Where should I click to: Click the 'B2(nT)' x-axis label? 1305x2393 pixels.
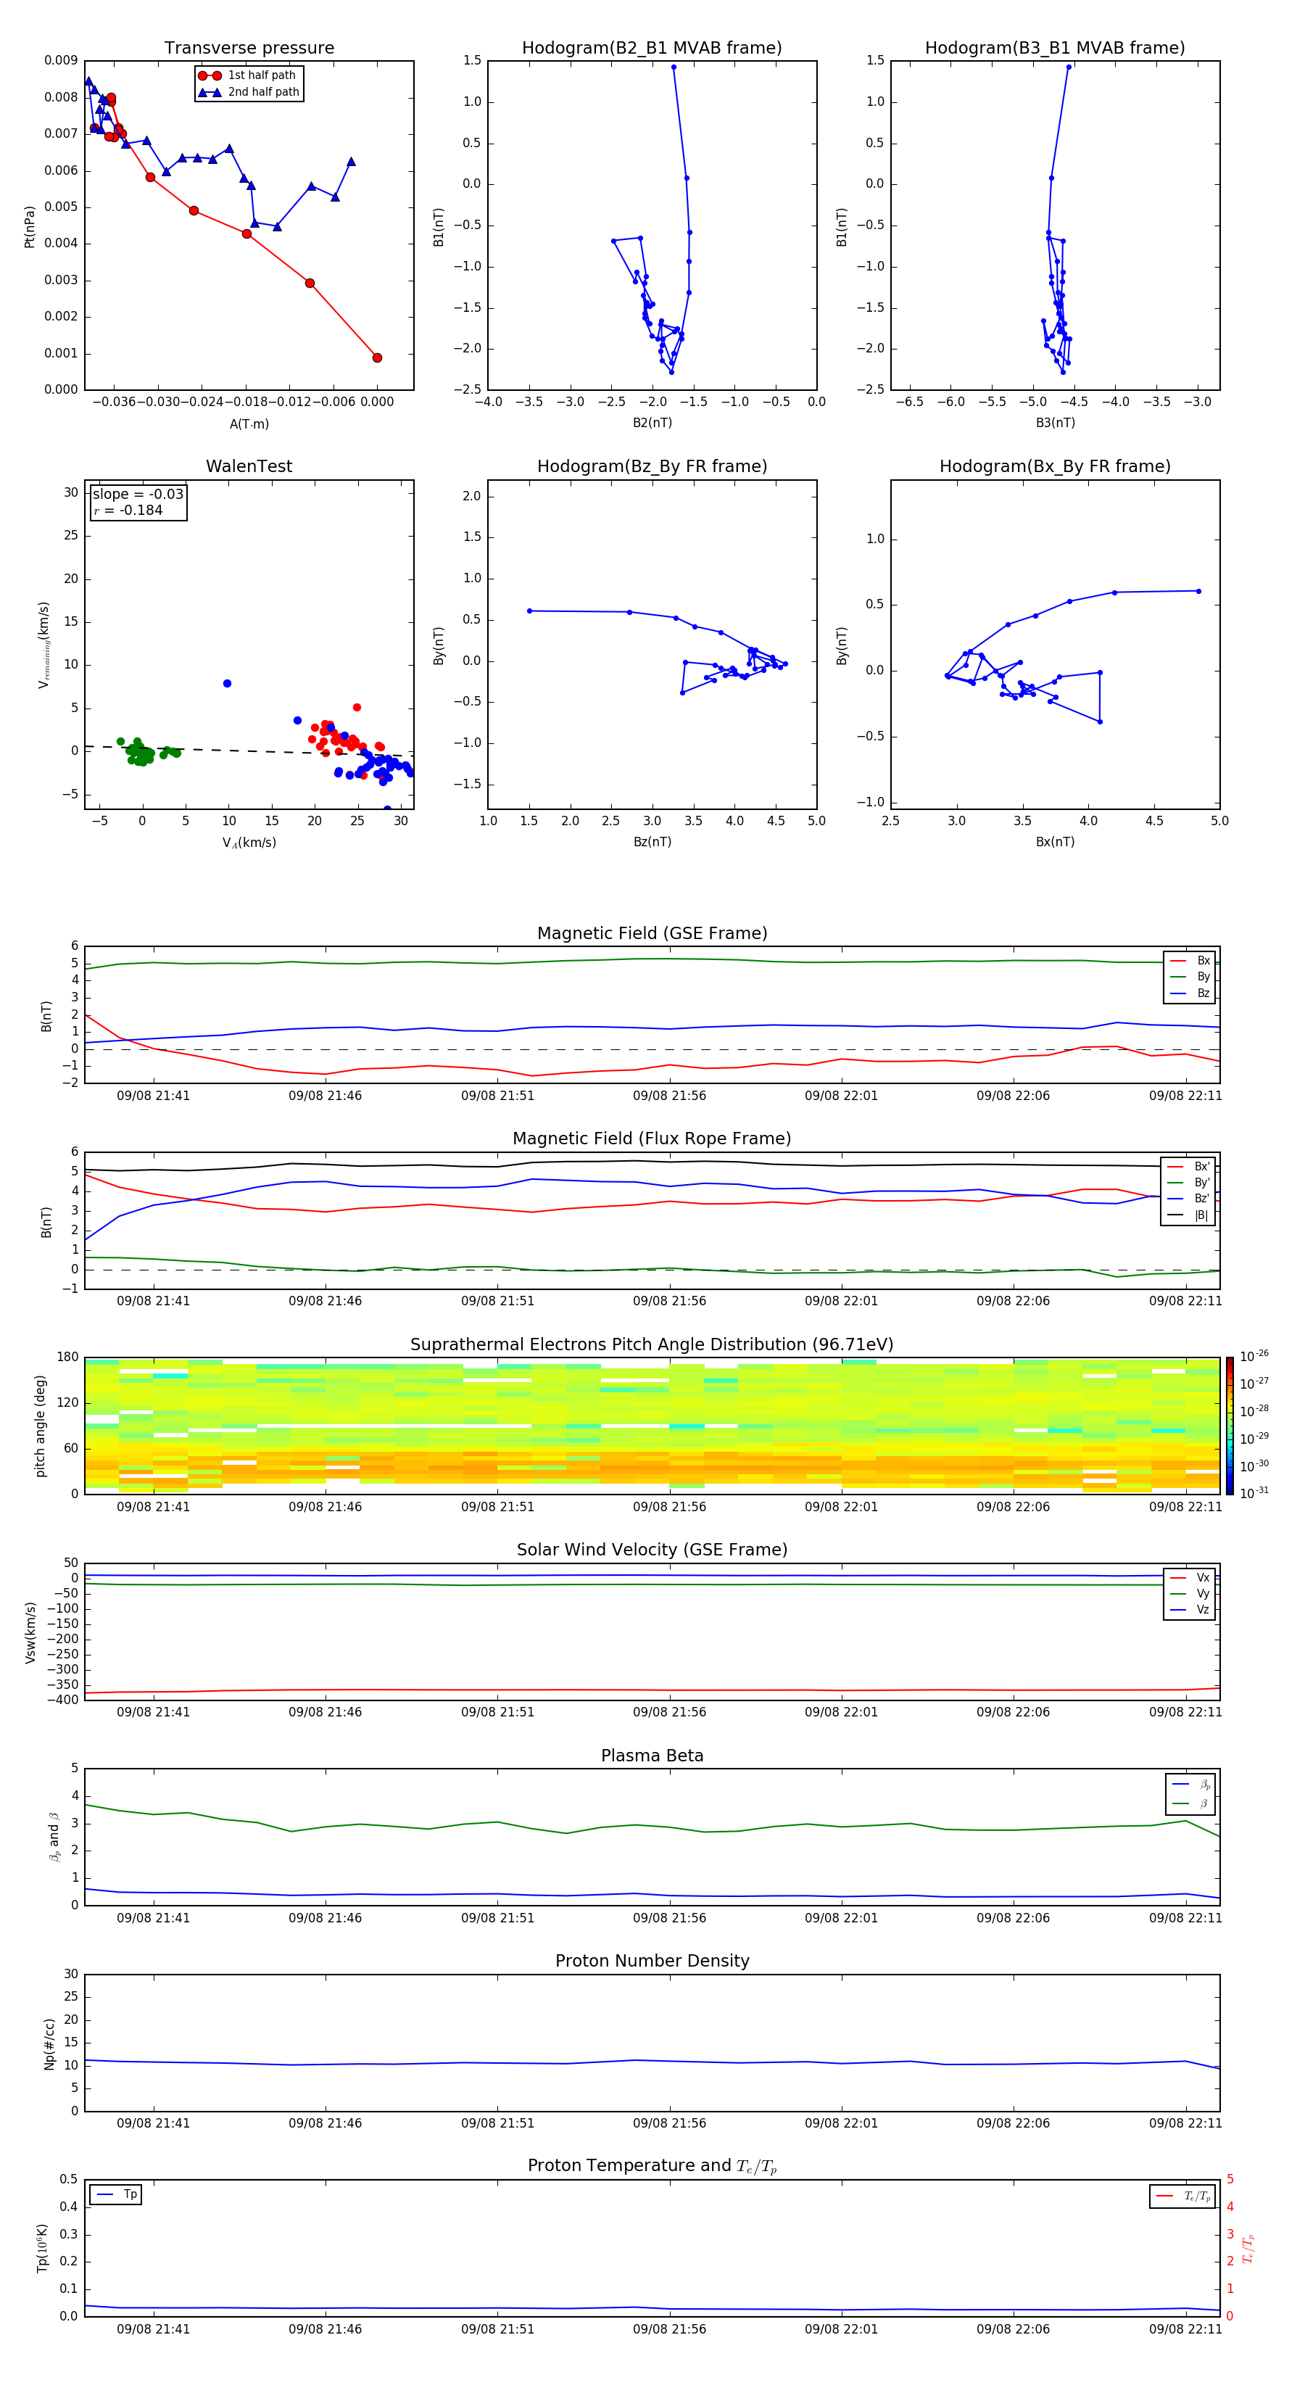pyautogui.click(x=652, y=423)
